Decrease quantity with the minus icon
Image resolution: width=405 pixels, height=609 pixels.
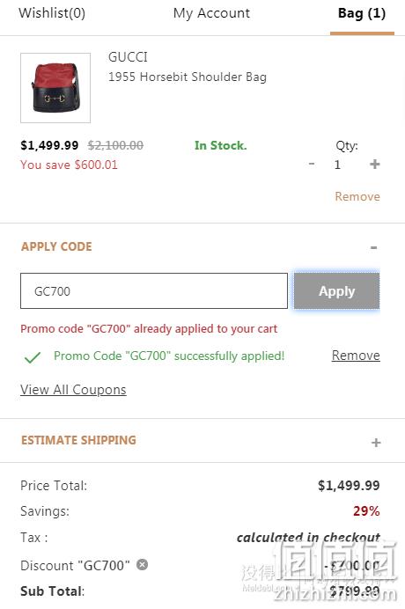click(x=312, y=164)
